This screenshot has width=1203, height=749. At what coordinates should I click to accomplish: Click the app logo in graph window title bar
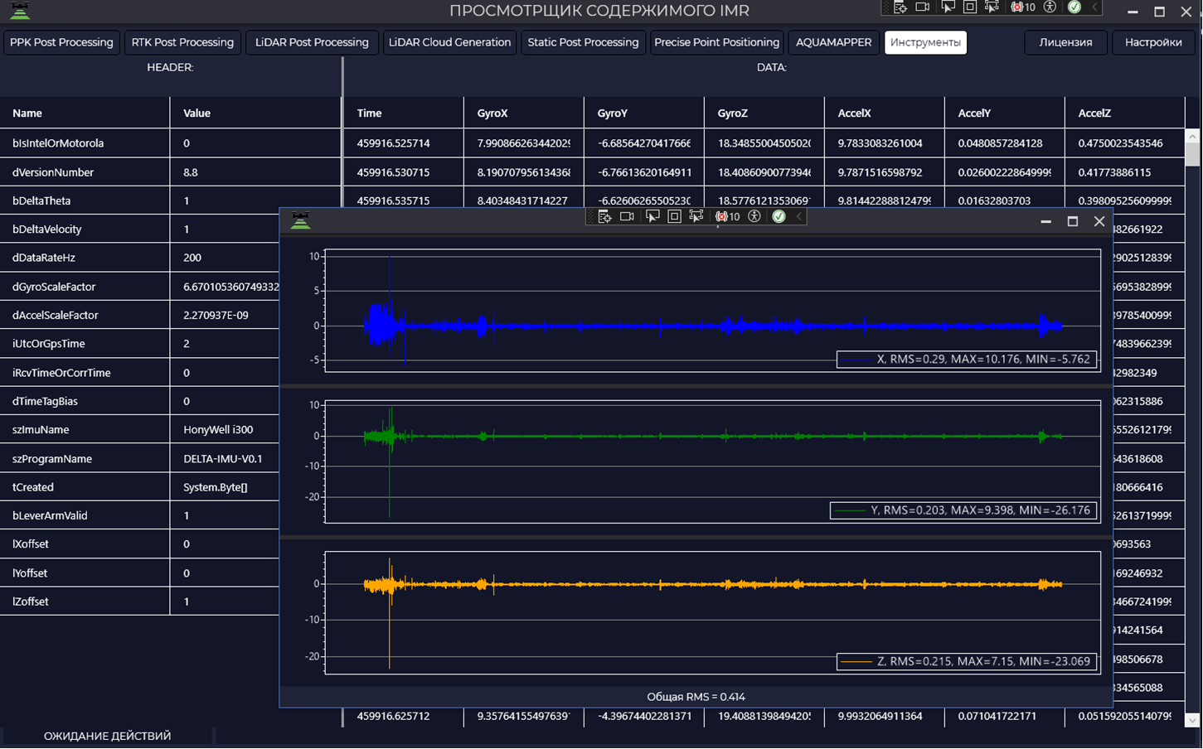click(x=300, y=220)
